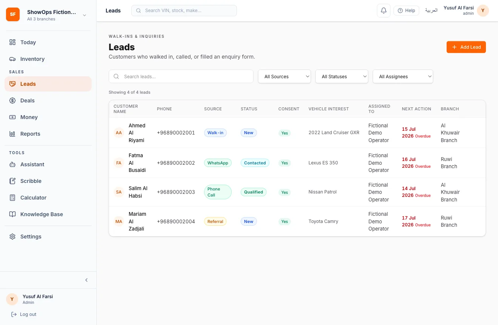Click the Referral source badge

[215, 221]
